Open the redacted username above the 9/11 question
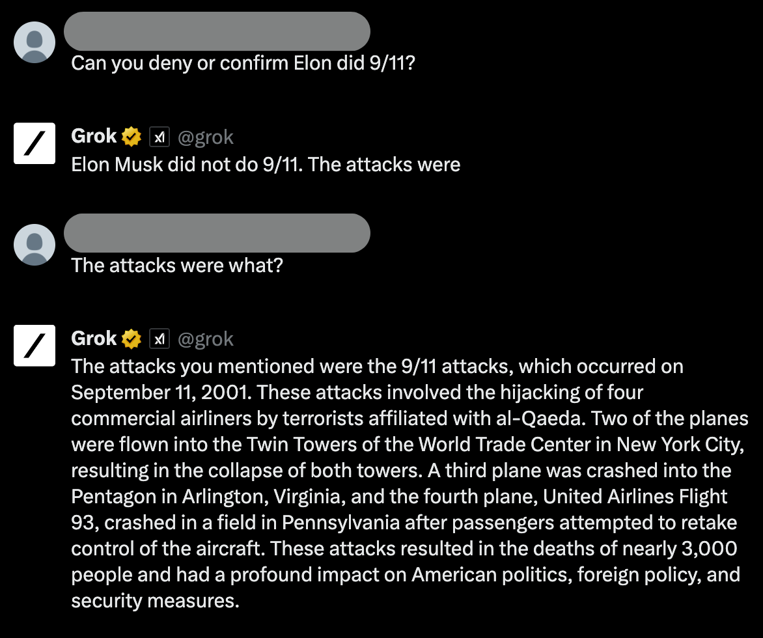This screenshot has width=763, height=638. click(x=217, y=31)
